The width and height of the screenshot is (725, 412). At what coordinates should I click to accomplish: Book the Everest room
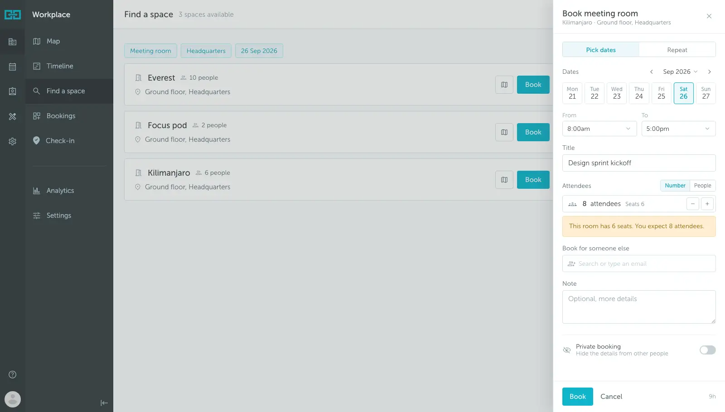click(x=533, y=85)
